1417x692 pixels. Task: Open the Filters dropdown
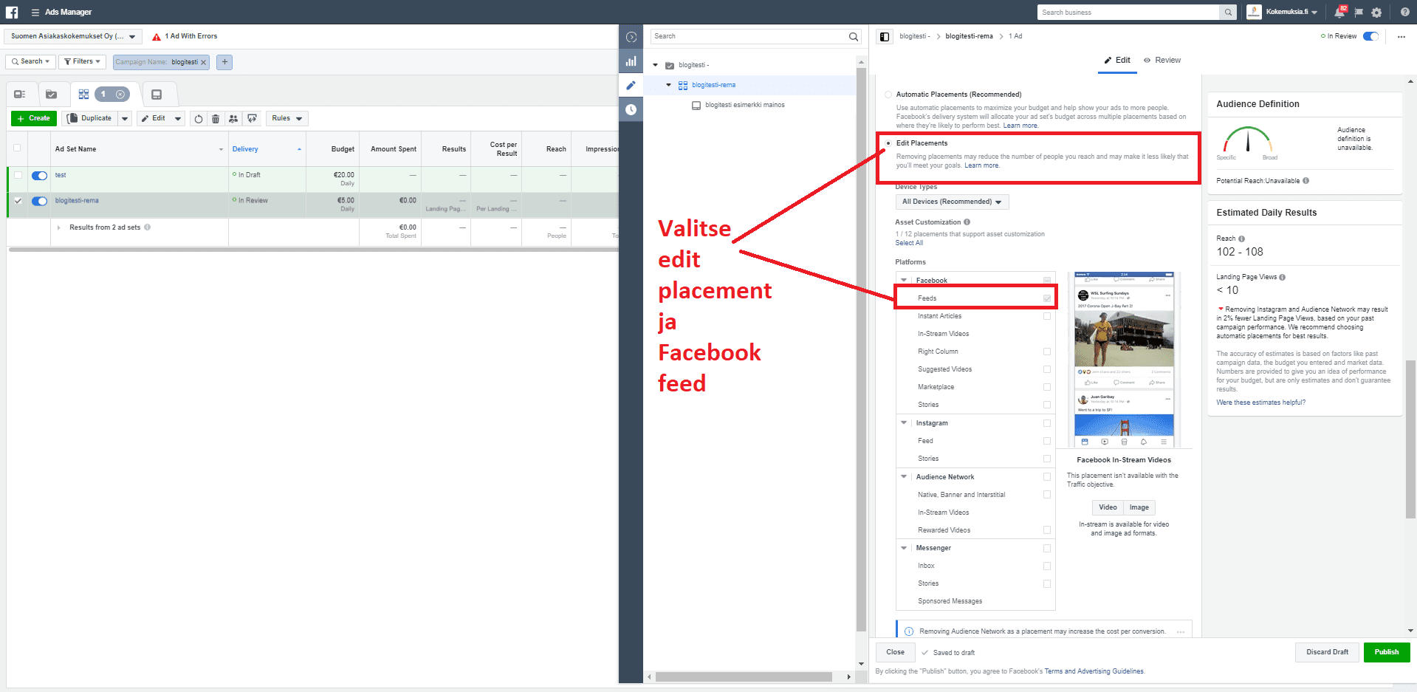(82, 62)
